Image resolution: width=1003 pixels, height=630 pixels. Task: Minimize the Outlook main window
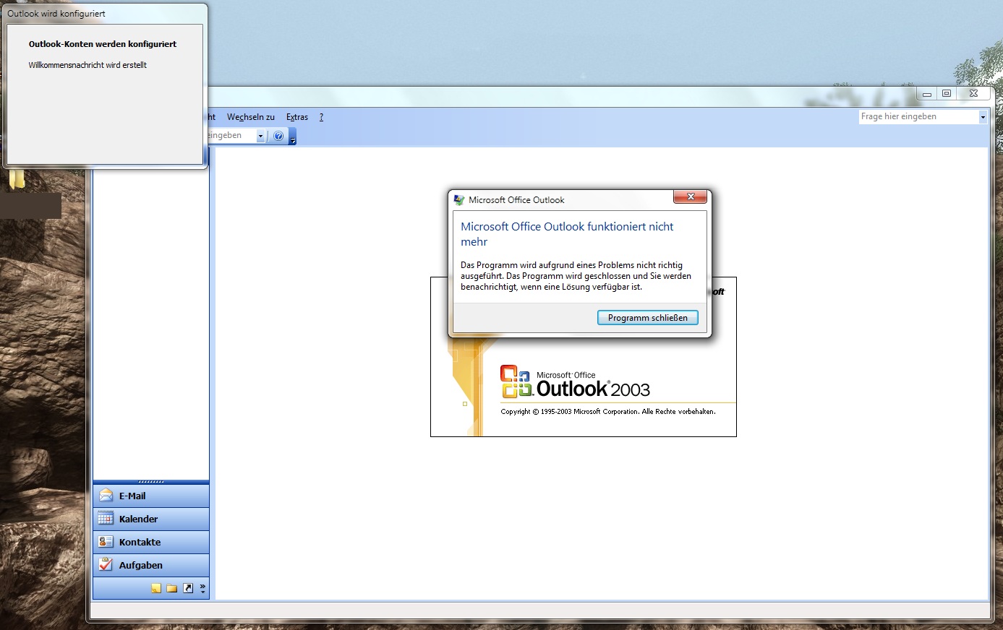[x=927, y=93]
